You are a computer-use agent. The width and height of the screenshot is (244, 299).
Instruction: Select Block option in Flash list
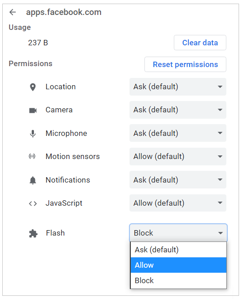[x=178, y=280]
